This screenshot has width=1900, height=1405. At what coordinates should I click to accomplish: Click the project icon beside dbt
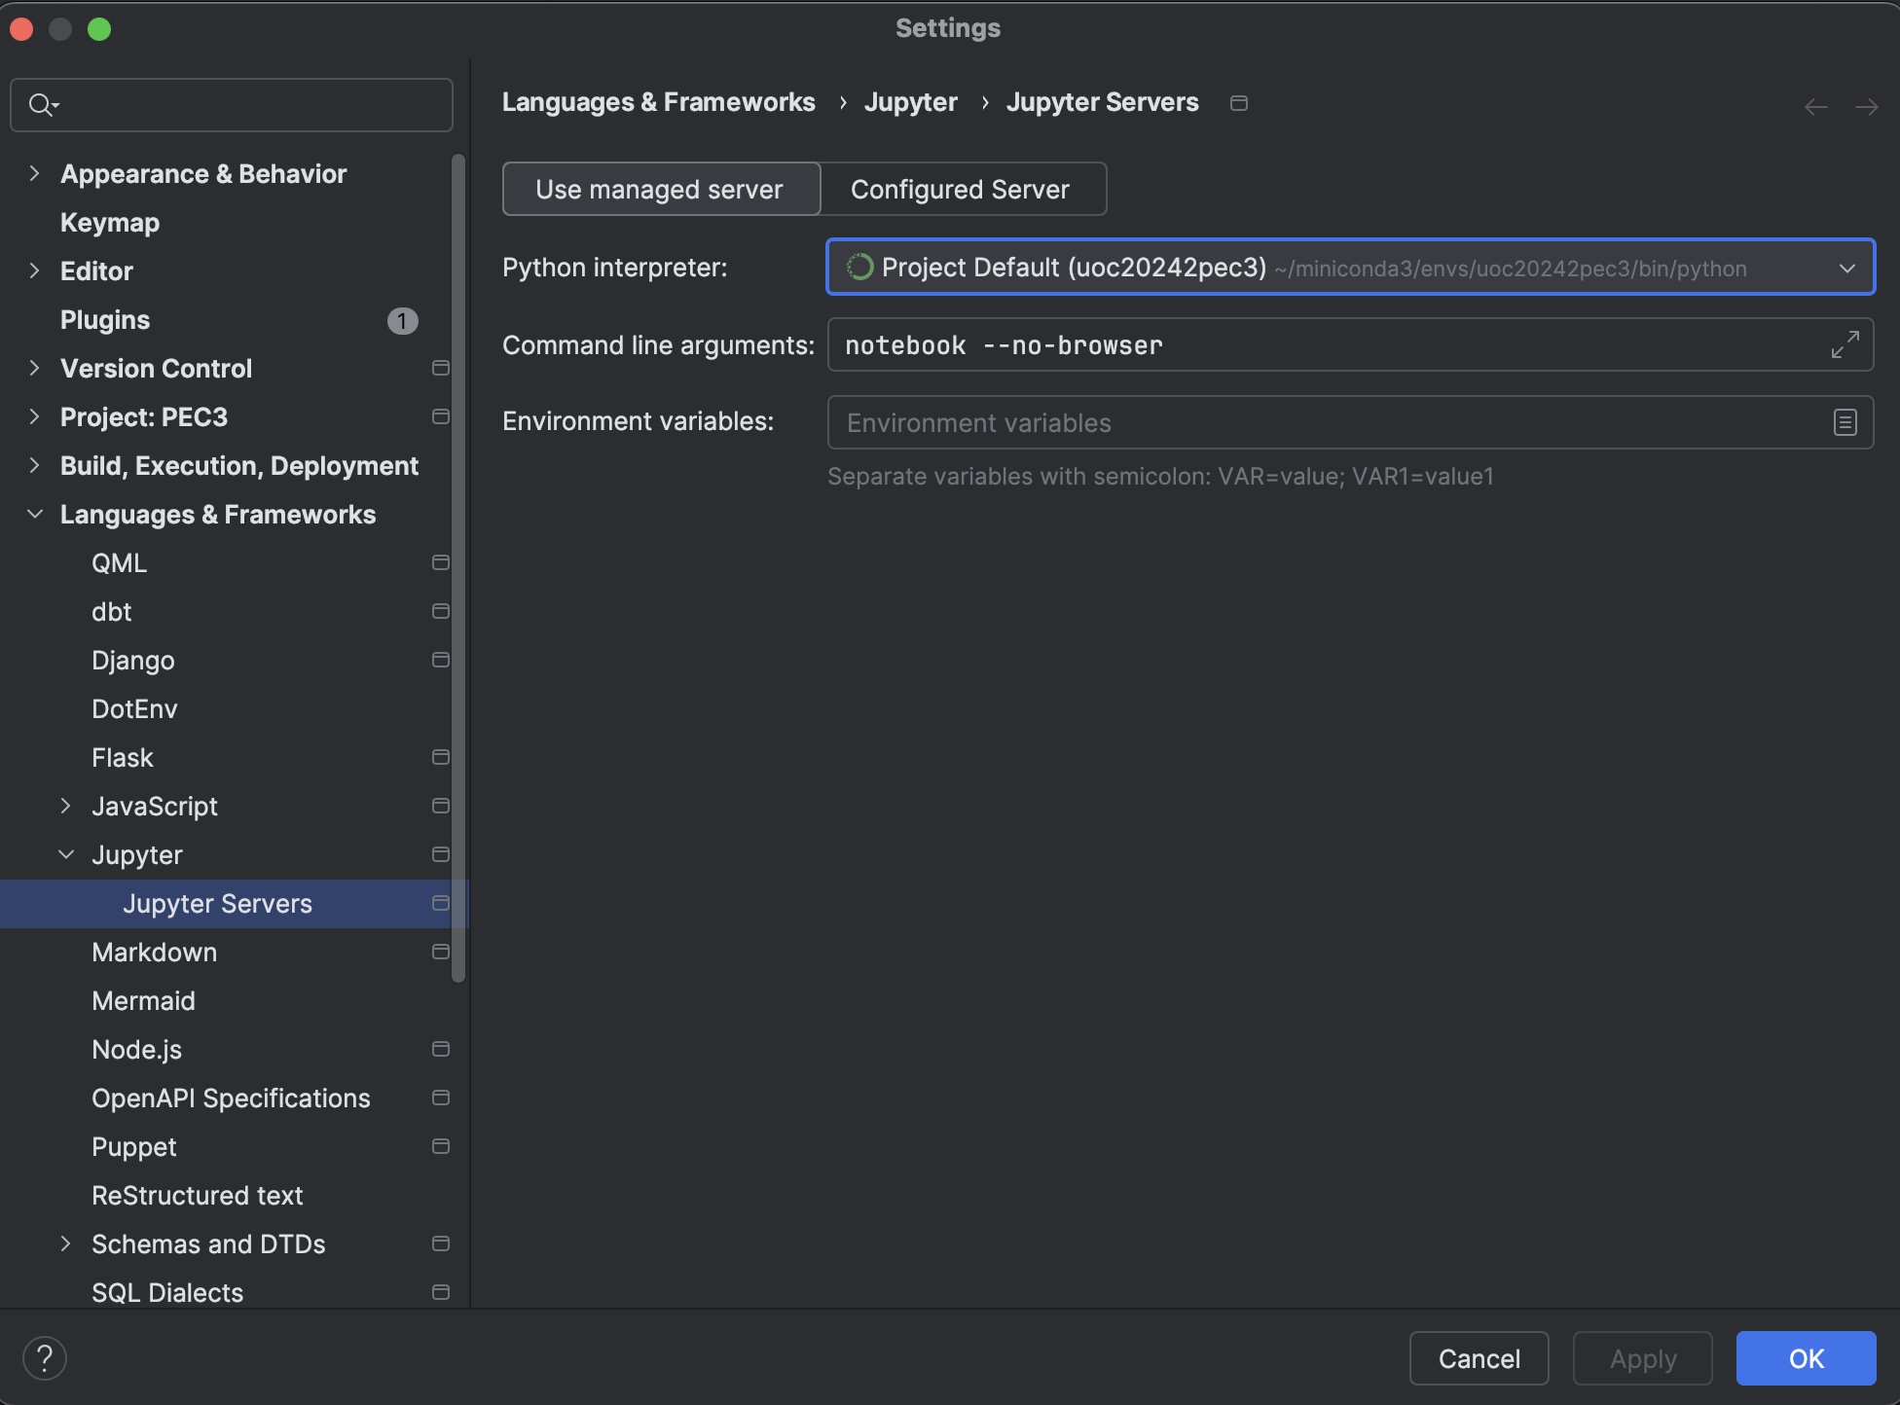(x=440, y=611)
